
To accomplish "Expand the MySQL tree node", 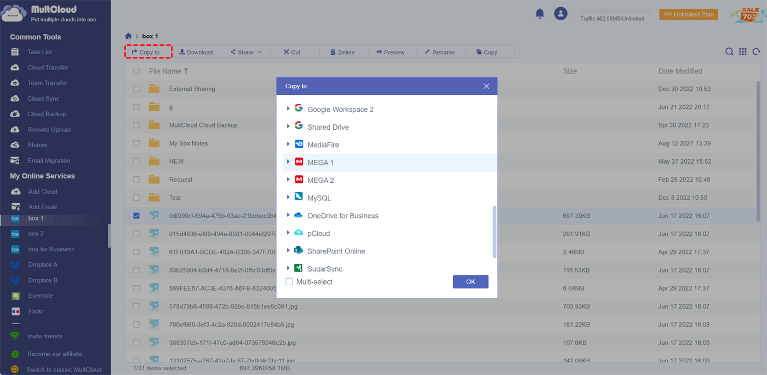I will pos(288,198).
